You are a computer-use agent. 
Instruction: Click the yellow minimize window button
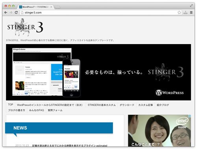point(9,6)
